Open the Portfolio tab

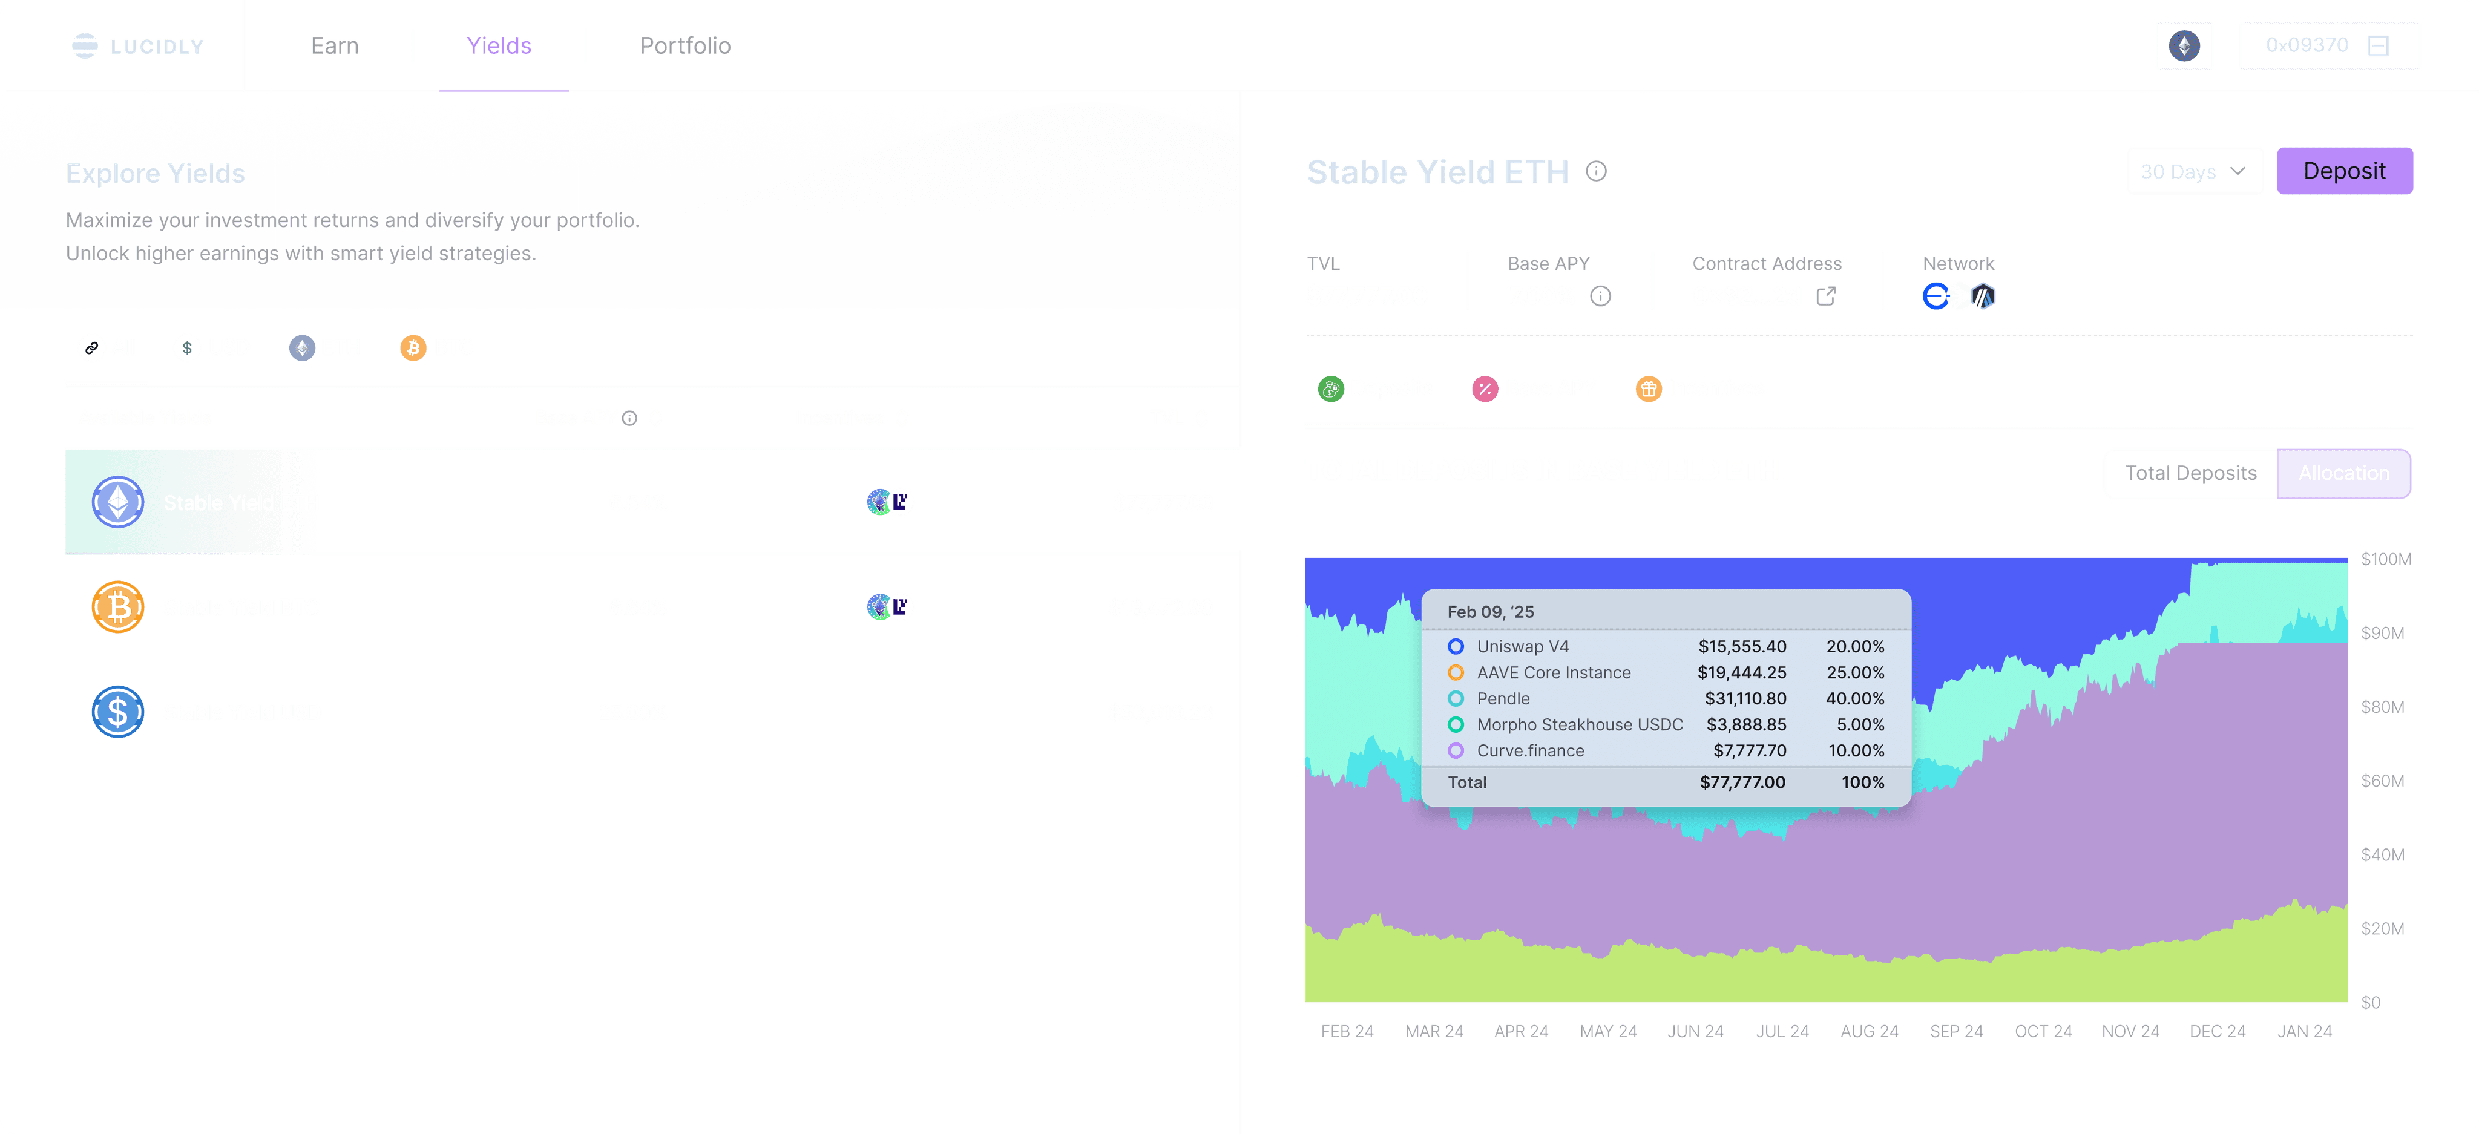685,45
